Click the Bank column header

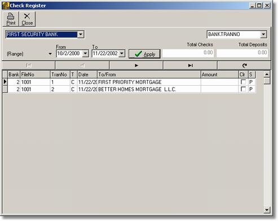click(x=14, y=74)
